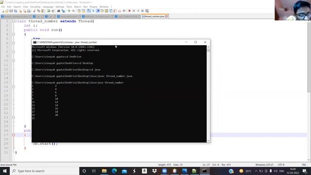This screenshot has height=175, width=311.
Task: Open the Encoding menu
Action: click(35, 7)
